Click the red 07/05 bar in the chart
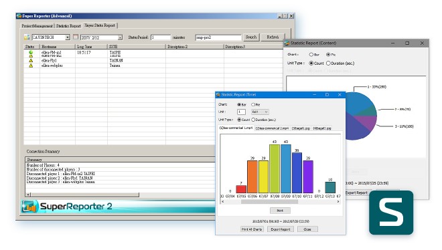Image resolution: width=442 pixels, height=250 pixels. pyautogui.click(x=241, y=189)
